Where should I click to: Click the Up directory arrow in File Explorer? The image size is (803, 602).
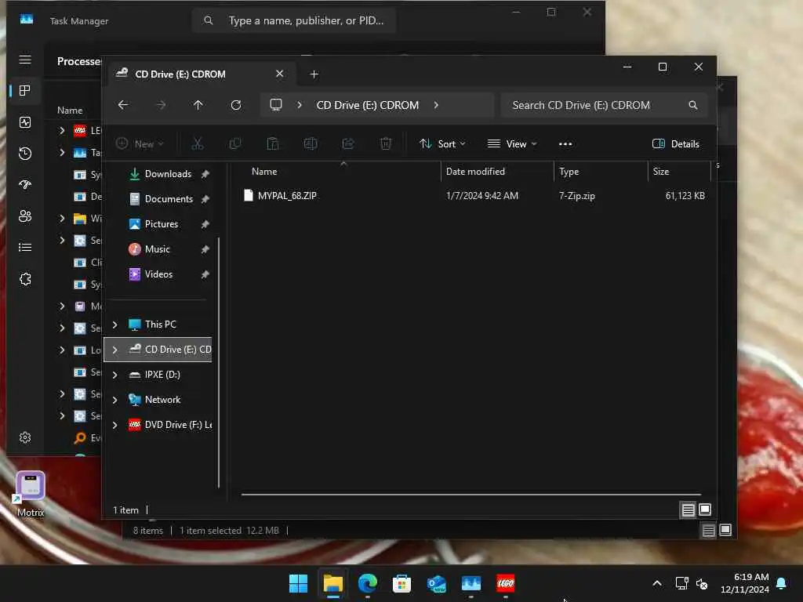pyautogui.click(x=198, y=105)
